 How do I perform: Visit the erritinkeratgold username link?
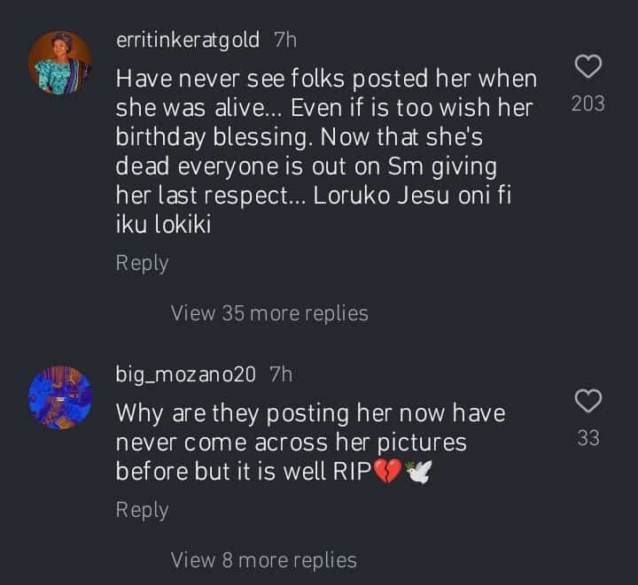pos(188,39)
